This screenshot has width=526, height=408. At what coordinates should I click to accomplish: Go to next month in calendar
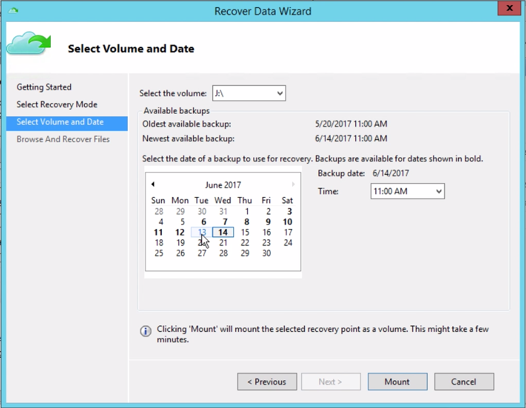(x=293, y=184)
